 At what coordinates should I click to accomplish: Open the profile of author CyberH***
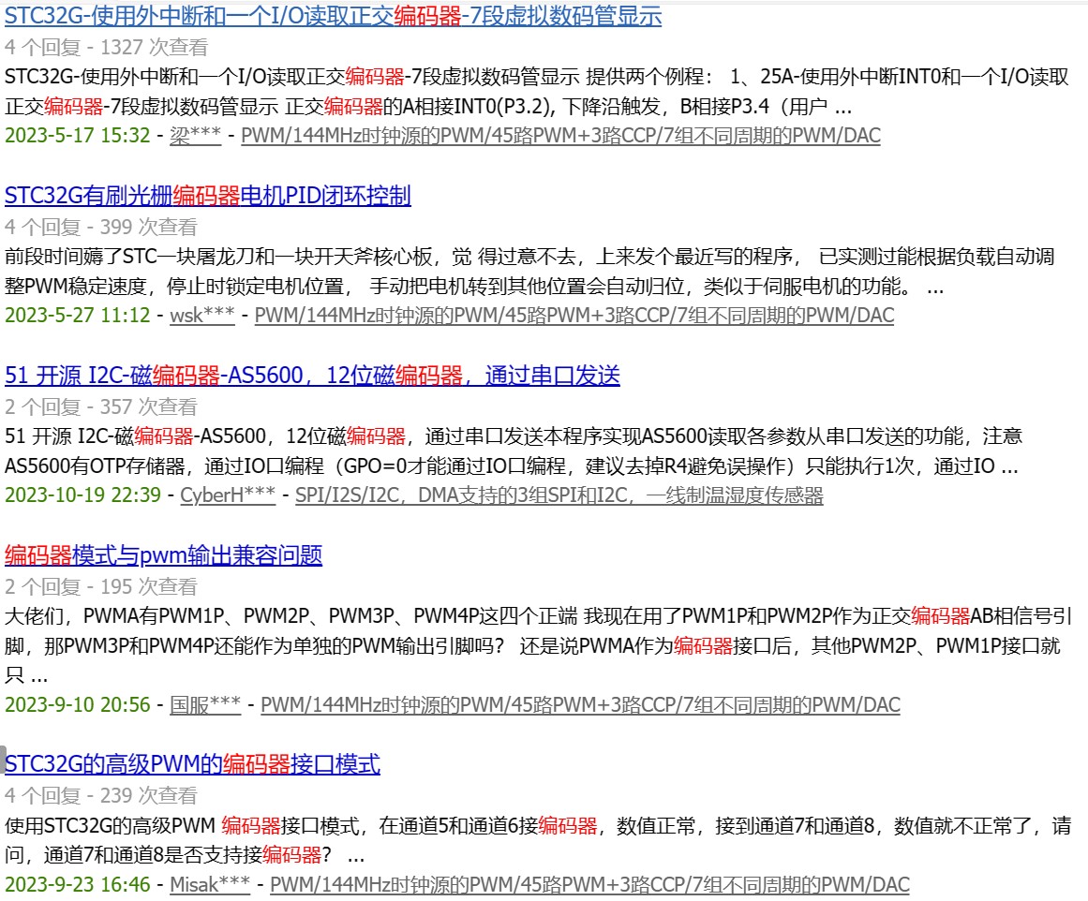(228, 495)
